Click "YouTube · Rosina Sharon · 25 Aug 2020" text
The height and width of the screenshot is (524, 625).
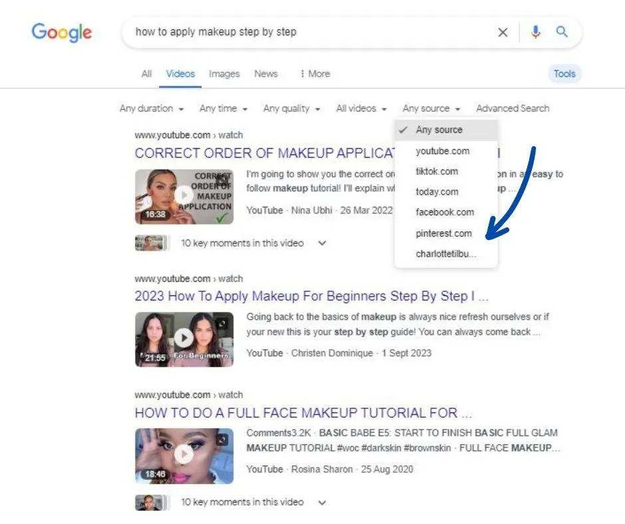(x=330, y=469)
